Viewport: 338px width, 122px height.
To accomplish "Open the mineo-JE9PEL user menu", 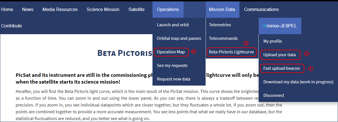I will coord(280,26).
